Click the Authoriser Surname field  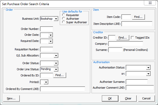[x=137, y=82]
